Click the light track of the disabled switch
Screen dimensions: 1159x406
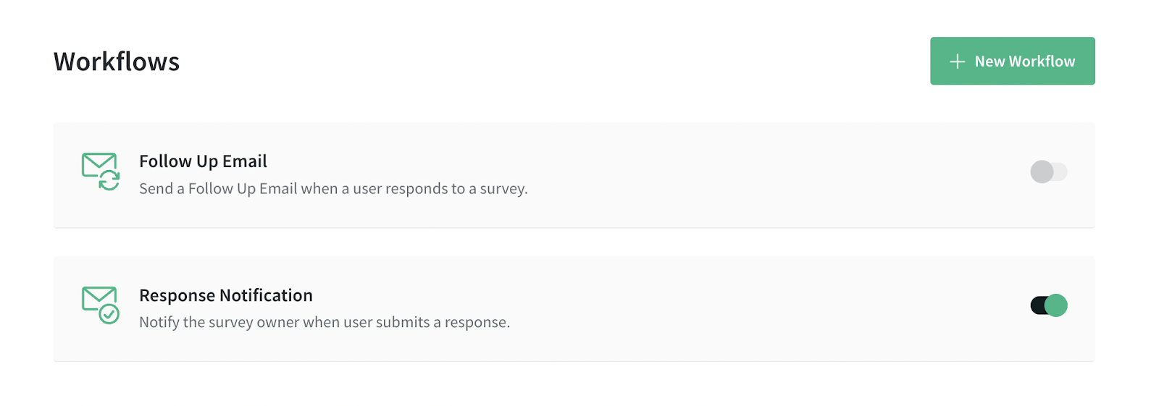(x=1060, y=172)
